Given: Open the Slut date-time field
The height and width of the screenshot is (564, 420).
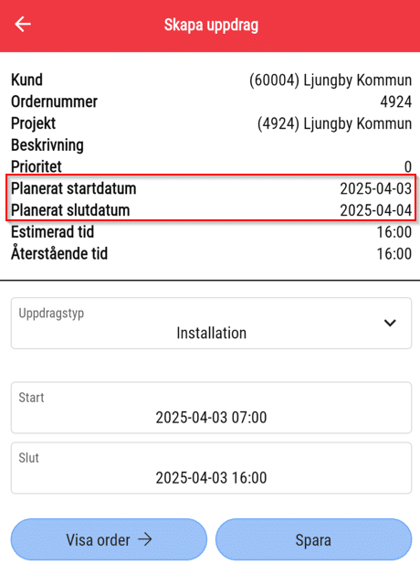Looking at the screenshot, I should pos(211,468).
